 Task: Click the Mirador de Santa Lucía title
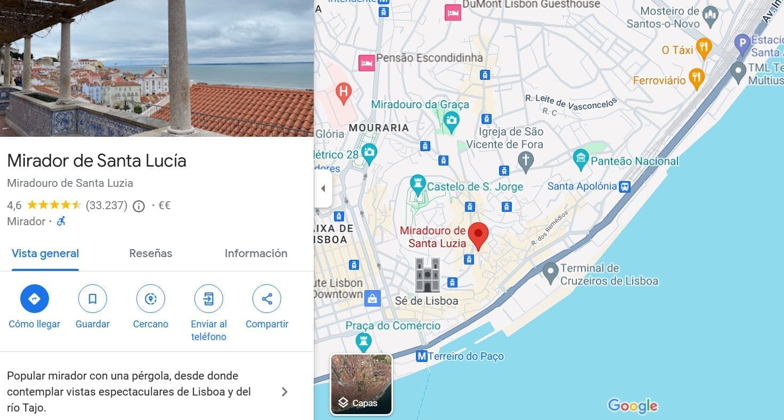pyautogui.click(x=97, y=160)
